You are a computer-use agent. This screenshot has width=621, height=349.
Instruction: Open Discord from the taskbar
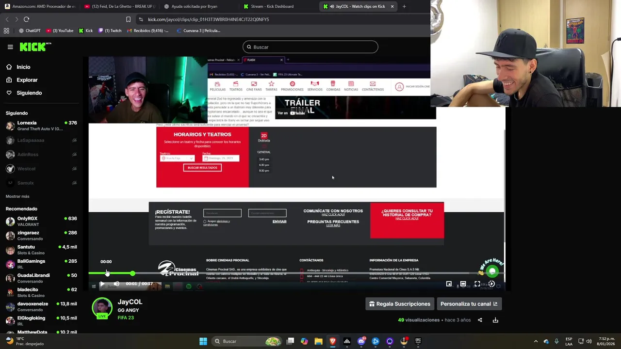pos(361,341)
